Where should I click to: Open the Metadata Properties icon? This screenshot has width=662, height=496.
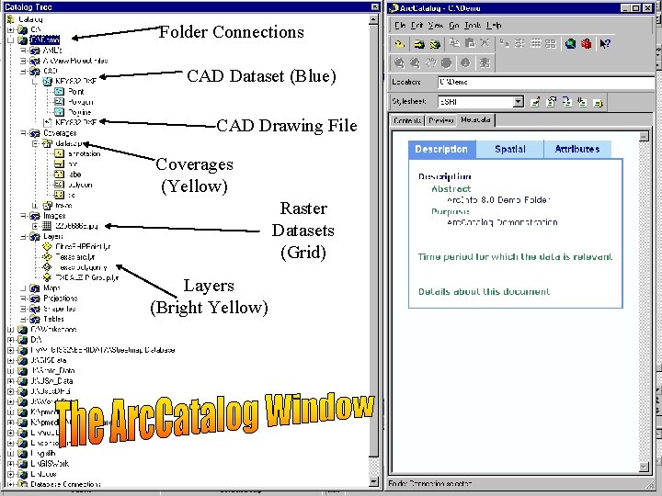(551, 102)
